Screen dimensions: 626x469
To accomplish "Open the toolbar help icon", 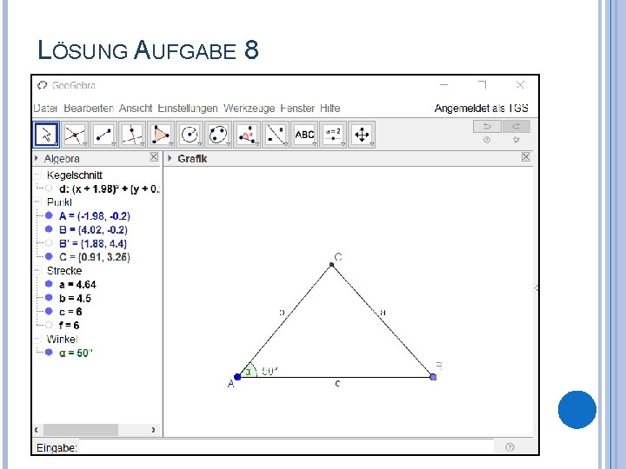I will (x=487, y=140).
